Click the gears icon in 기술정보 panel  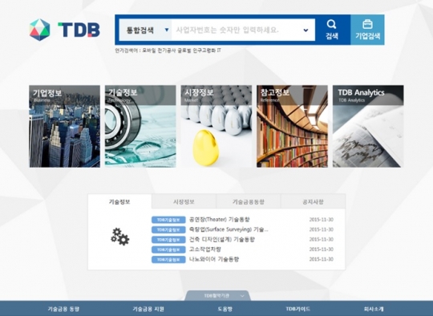(119, 237)
